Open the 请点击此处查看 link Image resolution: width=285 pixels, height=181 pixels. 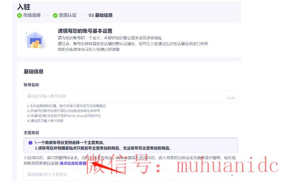[x=73, y=163]
